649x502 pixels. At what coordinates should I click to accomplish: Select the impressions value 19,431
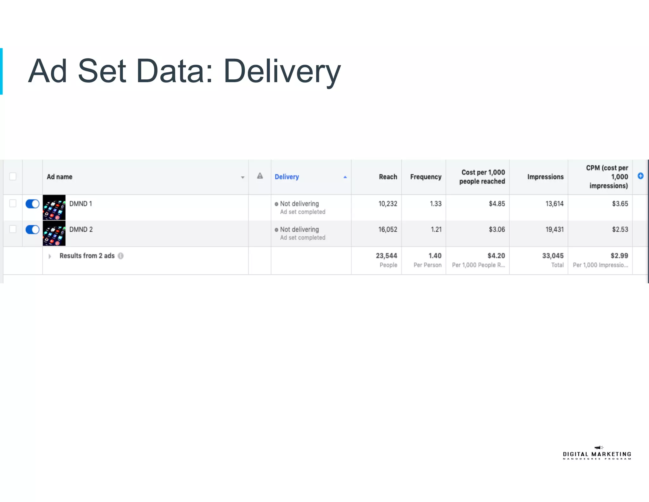555,229
